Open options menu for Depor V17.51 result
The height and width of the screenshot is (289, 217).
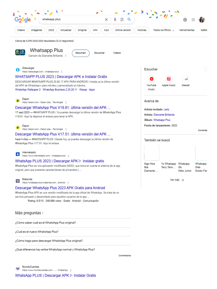[x=66, y=129]
